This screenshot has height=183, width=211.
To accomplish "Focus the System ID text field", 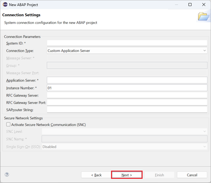I will (127, 43).
